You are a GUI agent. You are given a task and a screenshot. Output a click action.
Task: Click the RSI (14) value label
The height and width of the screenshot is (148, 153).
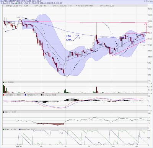(x=10, y=112)
